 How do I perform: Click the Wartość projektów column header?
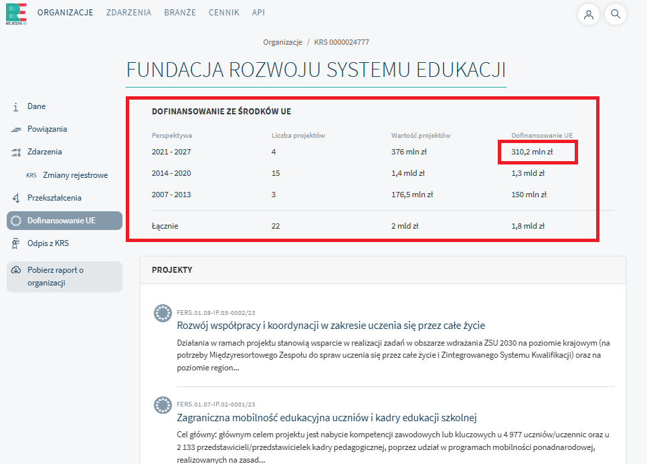[x=421, y=135]
